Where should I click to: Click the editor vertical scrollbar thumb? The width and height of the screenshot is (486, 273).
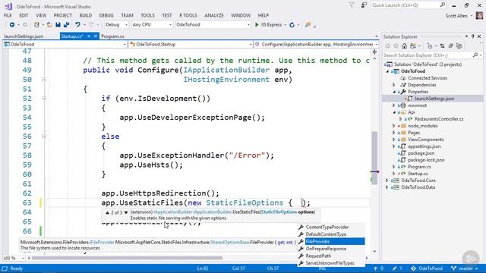[x=374, y=158]
